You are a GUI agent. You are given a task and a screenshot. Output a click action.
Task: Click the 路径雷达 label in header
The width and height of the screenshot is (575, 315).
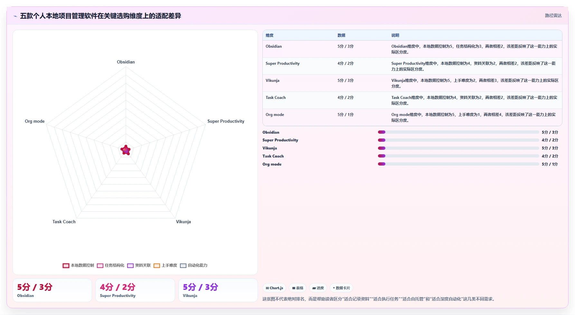pyautogui.click(x=553, y=15)
